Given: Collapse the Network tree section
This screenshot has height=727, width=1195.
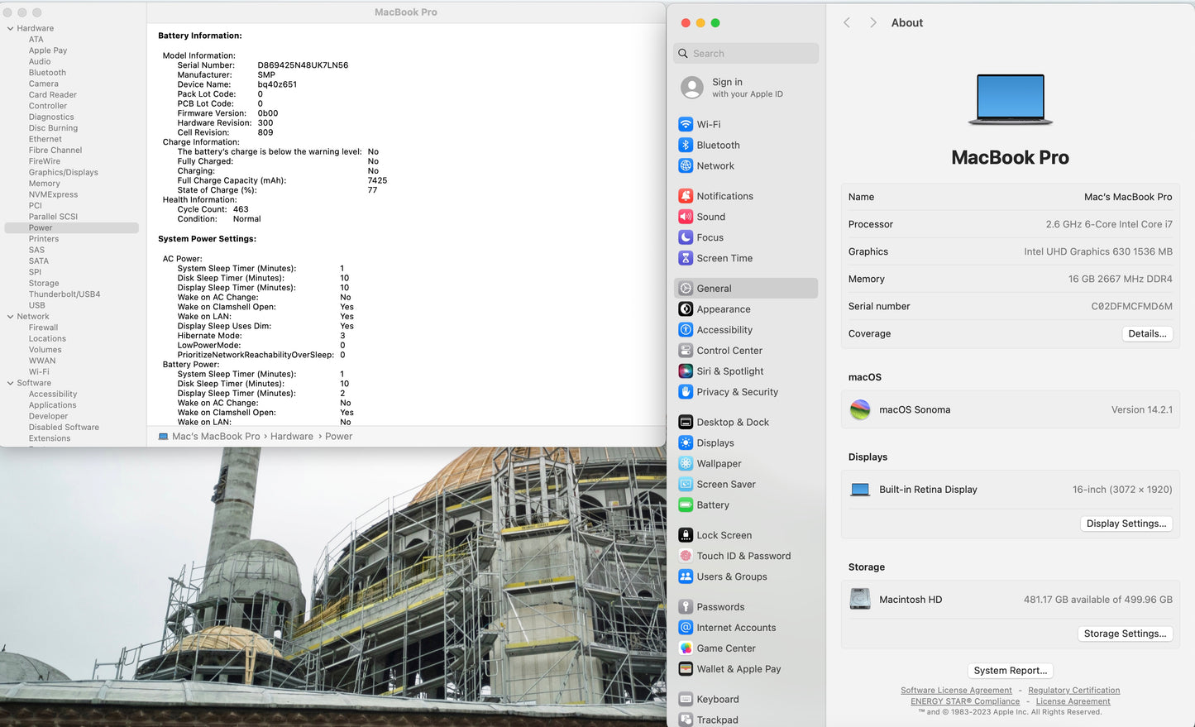Looking at the screenshot, I should [x=10, y=317].
